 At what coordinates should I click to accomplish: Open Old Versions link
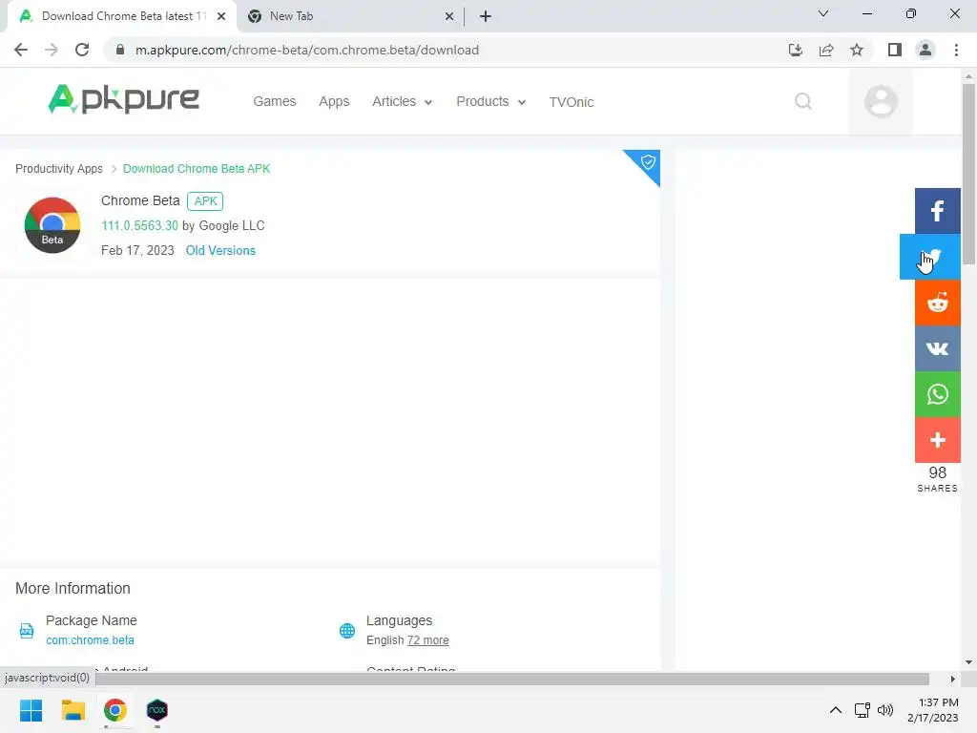pos(220,251)
